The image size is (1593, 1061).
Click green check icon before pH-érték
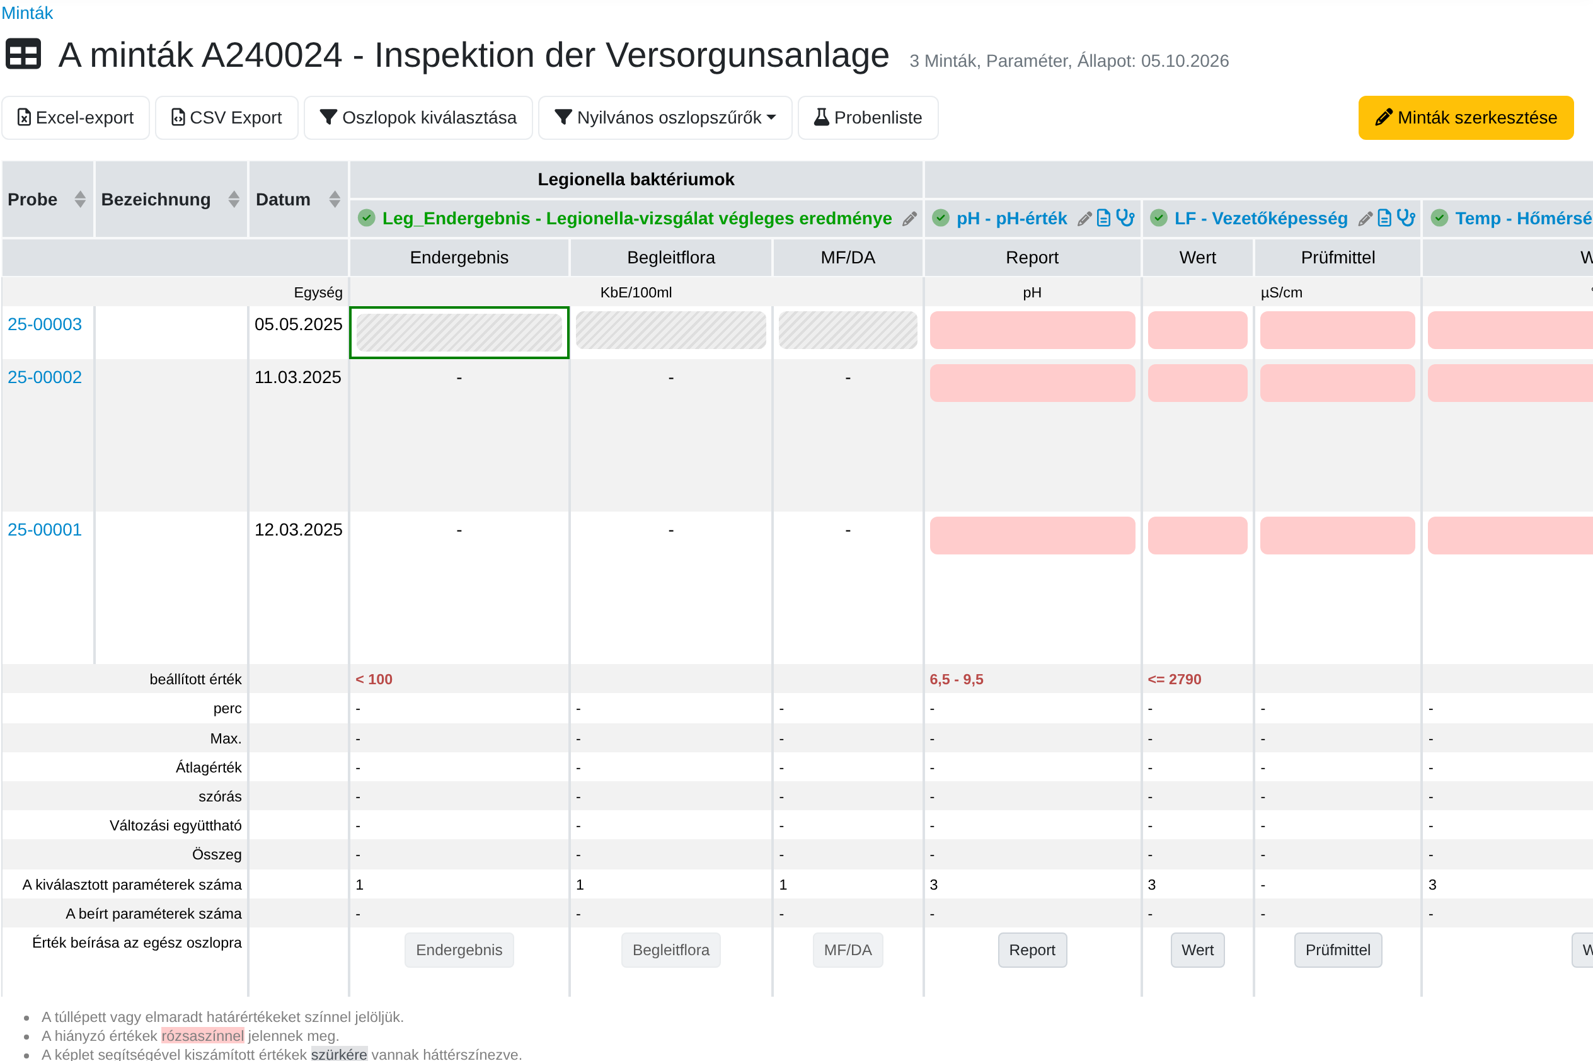(x=941, y=218)
